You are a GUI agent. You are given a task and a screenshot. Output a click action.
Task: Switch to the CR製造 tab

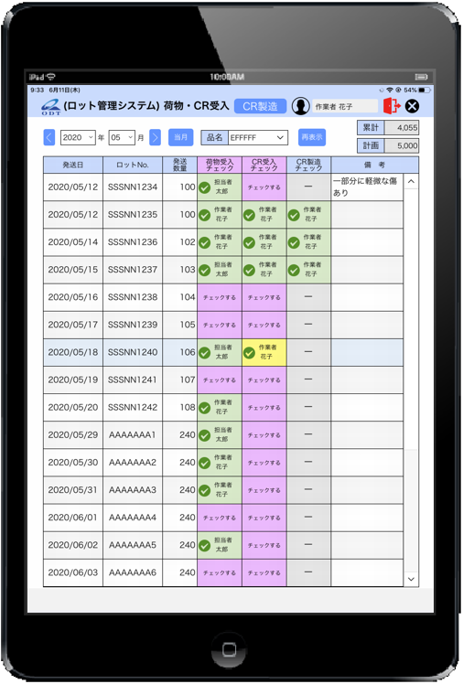point(260,106)
